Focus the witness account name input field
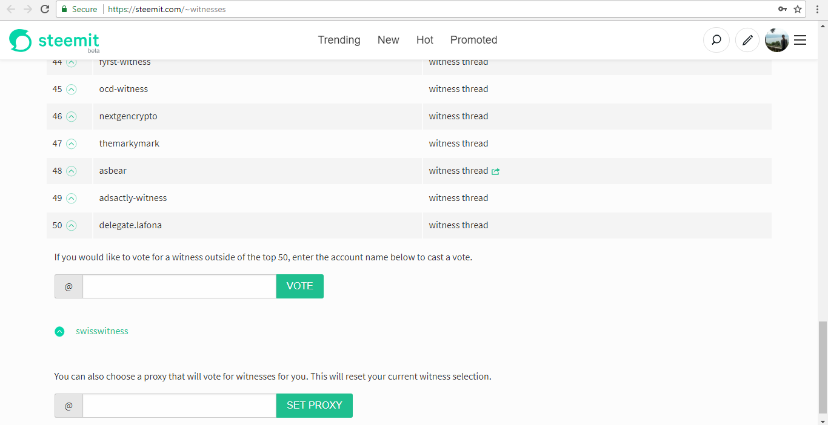This screenshot has height=425, width=828. click(x=179, y=286)
